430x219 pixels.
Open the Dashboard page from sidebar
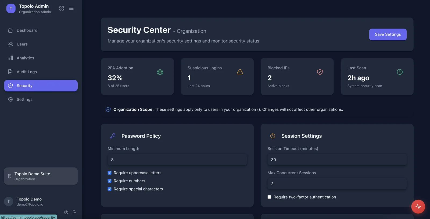pyautogui.click(x=27, y=30)
